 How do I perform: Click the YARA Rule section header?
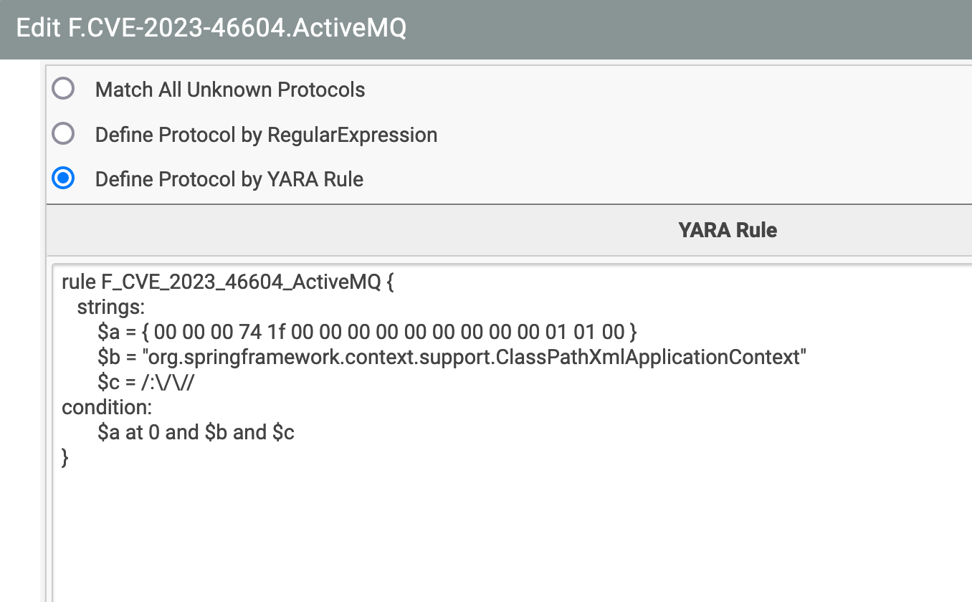coord(728,229)
